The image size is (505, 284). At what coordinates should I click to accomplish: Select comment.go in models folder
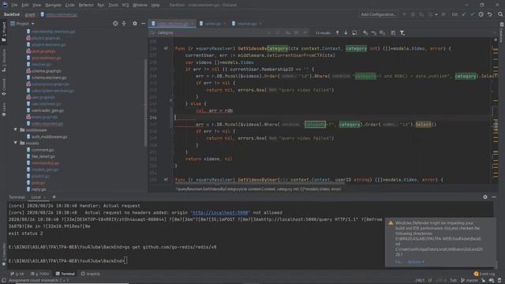(43, 150)
